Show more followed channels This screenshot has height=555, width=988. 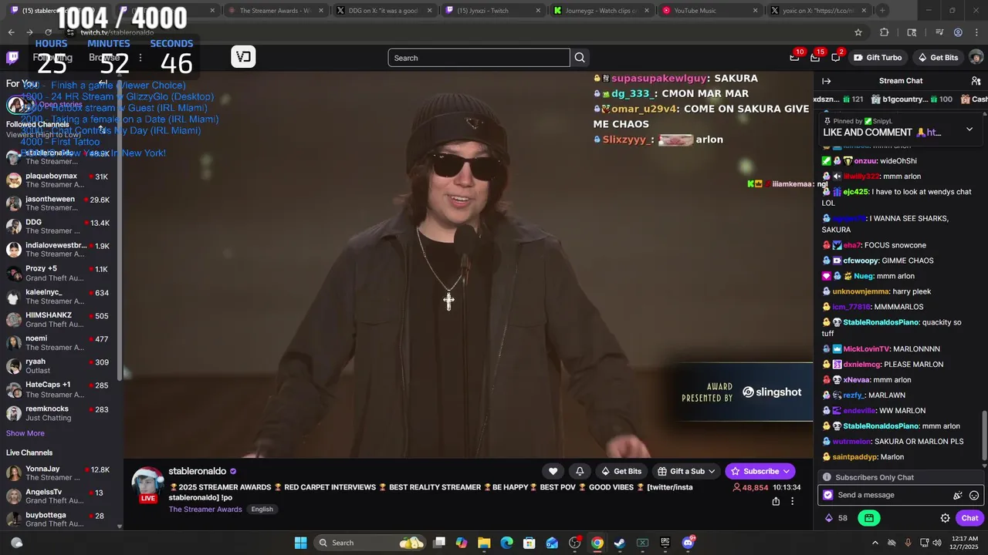coord(25,433)
